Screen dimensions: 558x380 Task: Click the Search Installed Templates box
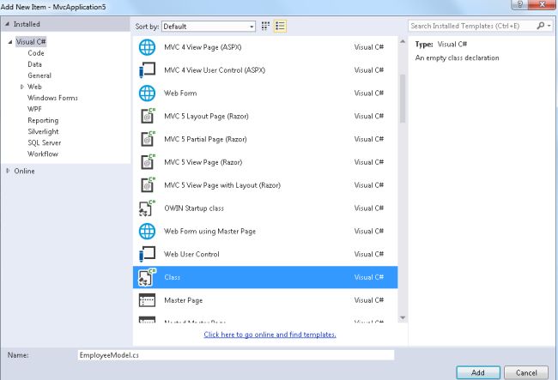coord(473,26)
